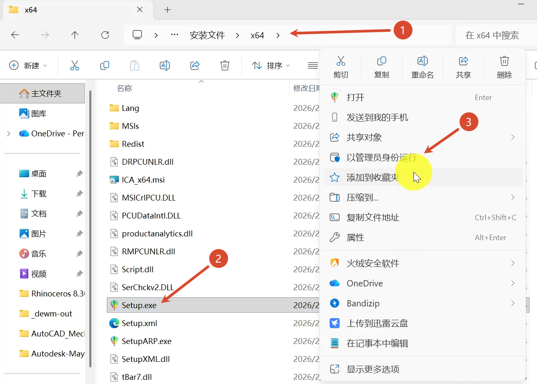Select DRPCUNLR.dll file
This screenshot has width=537, height=384.
point(141,162)
